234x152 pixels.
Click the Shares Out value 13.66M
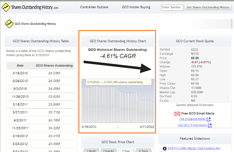pos(196,88)
